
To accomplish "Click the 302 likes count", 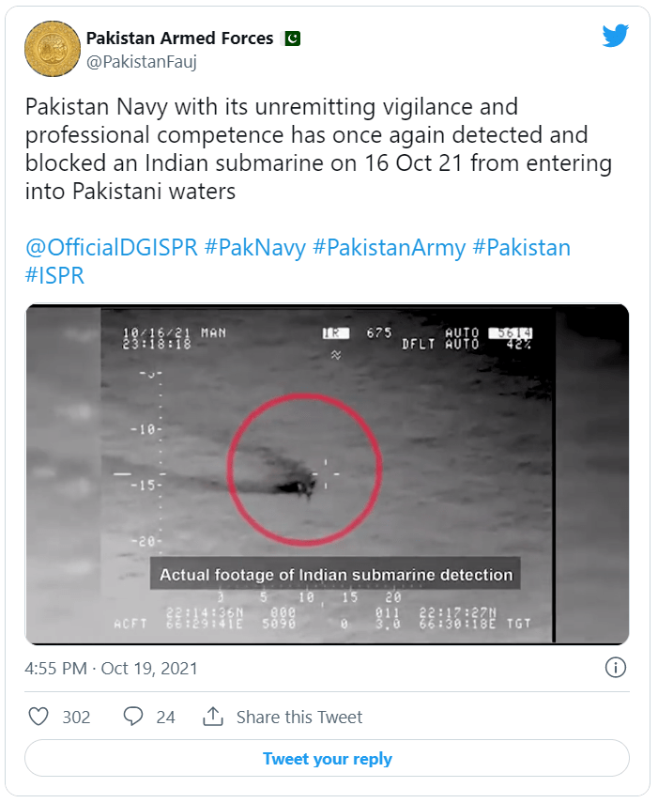I will tap(76, 717).
